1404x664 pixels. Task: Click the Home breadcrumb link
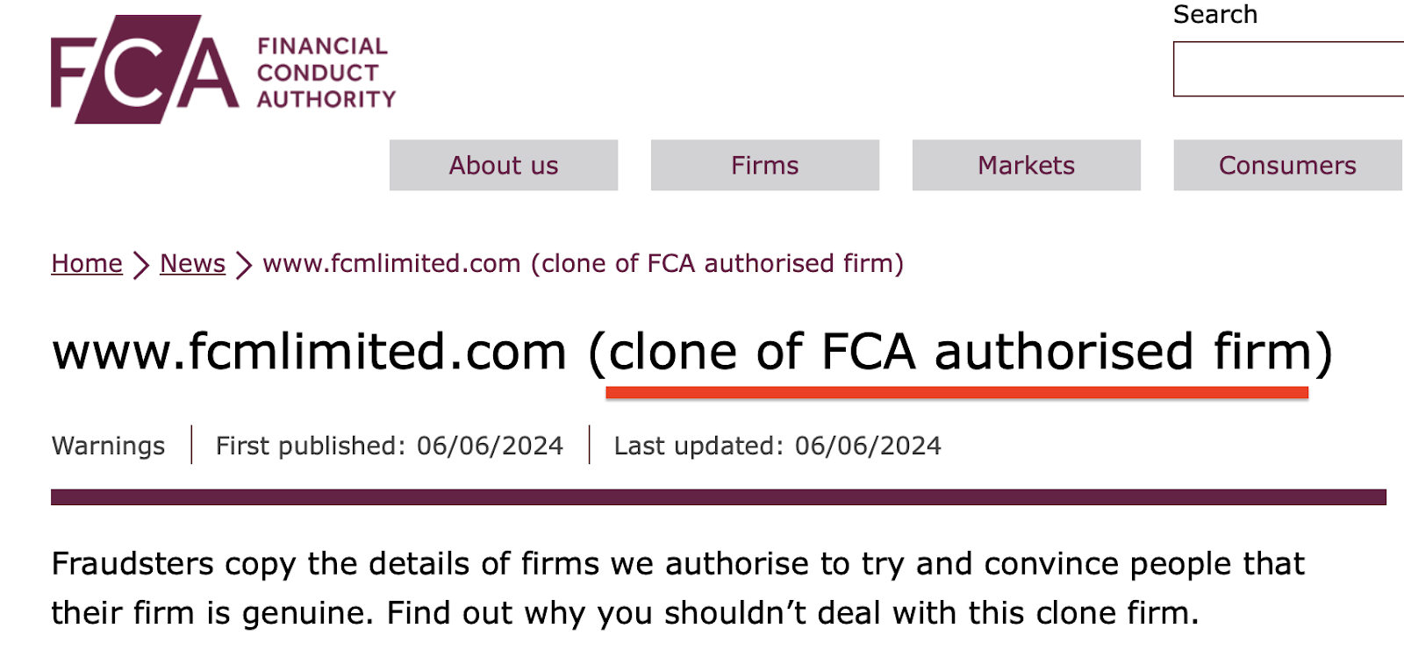click(87, 263)
